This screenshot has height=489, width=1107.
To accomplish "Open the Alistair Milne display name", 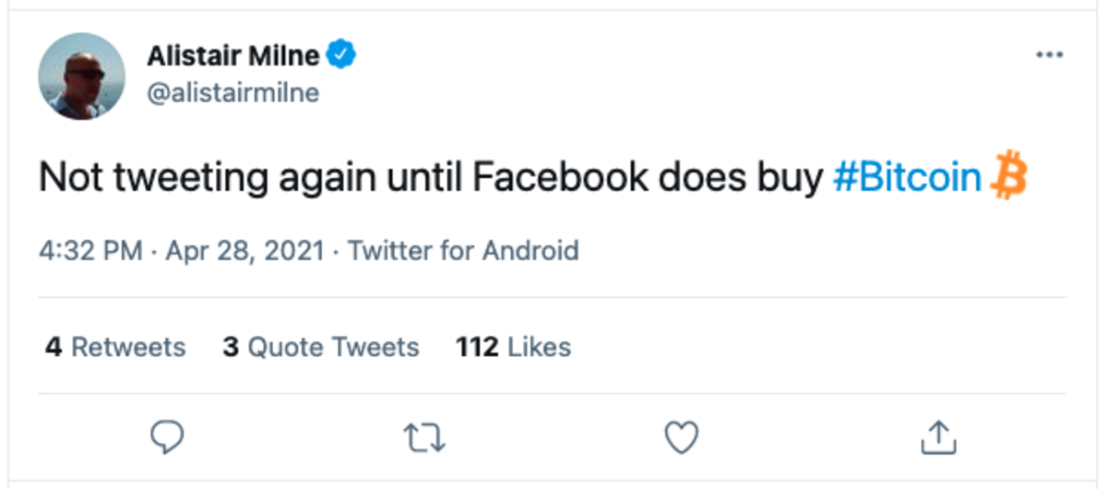I will point(232,56).
